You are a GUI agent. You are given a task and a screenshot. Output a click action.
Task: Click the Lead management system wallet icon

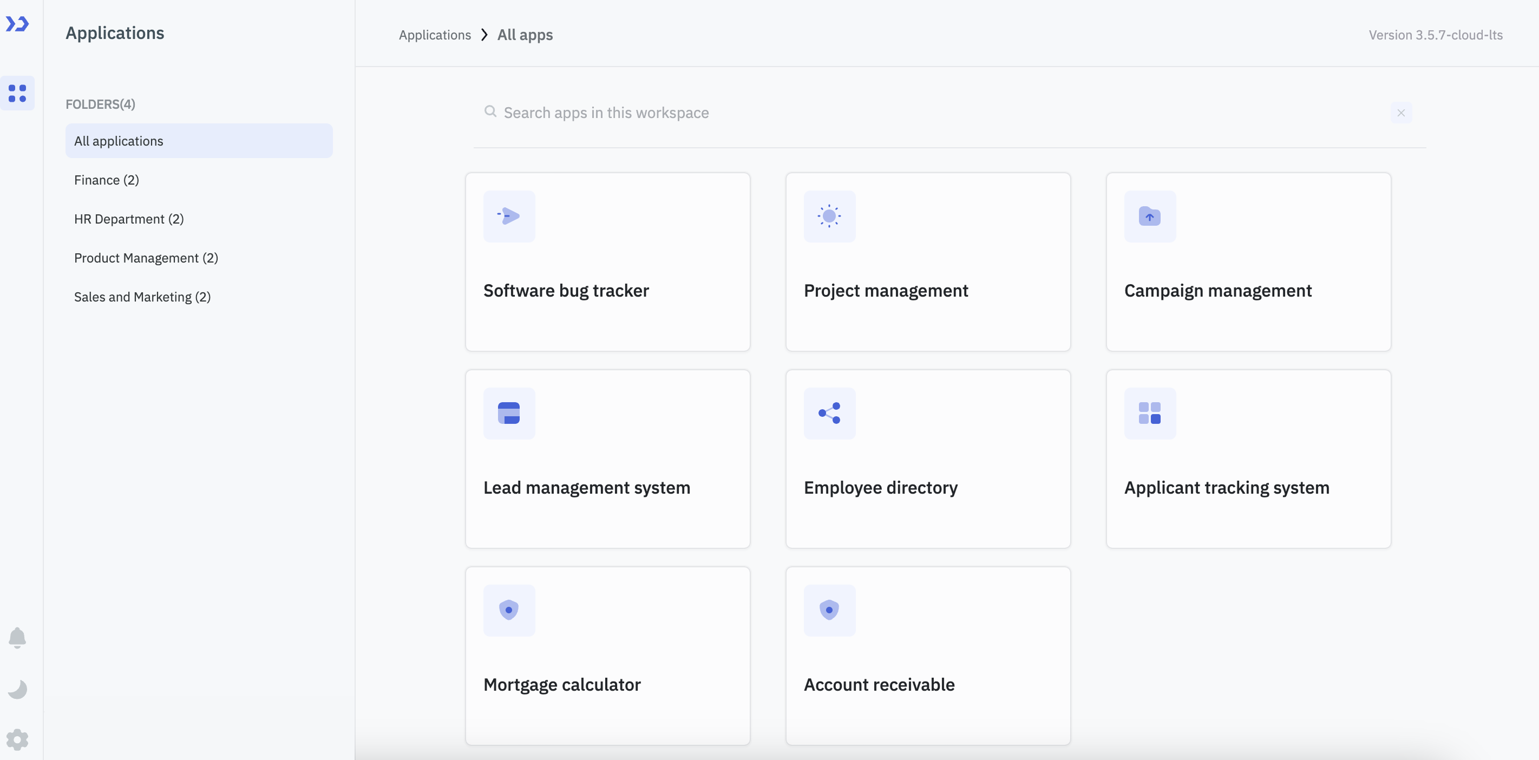[x=508, y=414]
